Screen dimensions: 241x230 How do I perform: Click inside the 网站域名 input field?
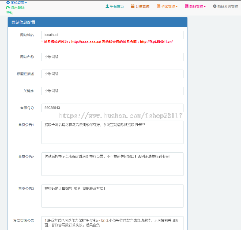(x=112, y=35)
